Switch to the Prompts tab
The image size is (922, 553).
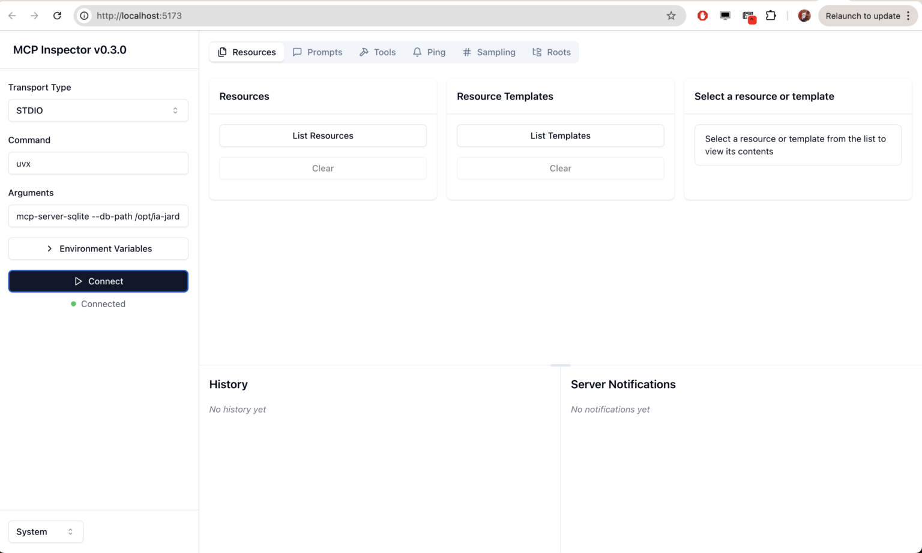318,52
